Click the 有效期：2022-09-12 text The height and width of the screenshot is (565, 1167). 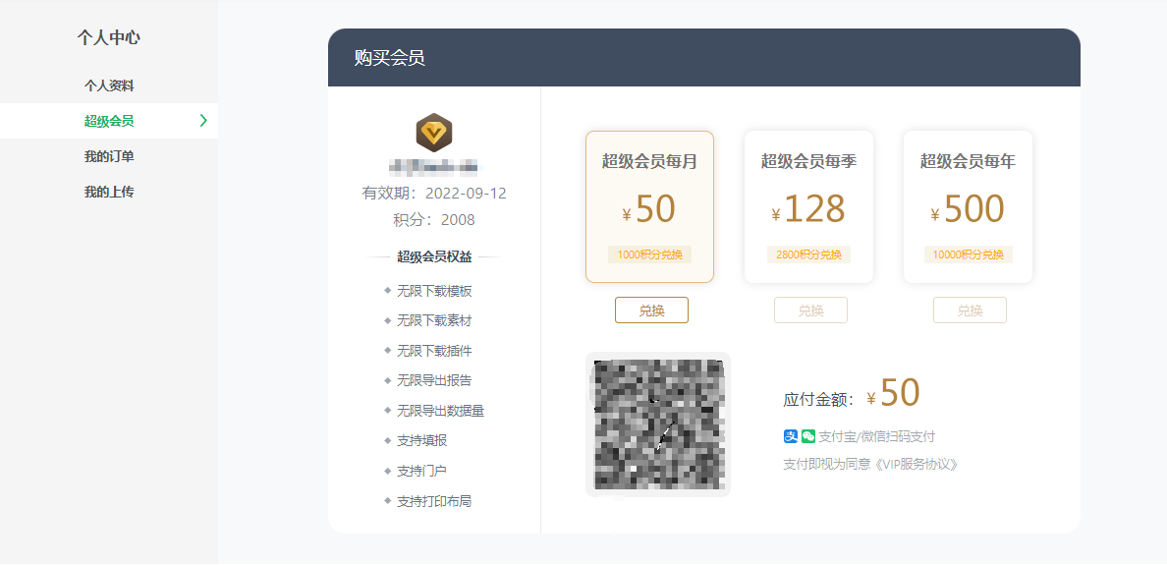tap(434, 194)
